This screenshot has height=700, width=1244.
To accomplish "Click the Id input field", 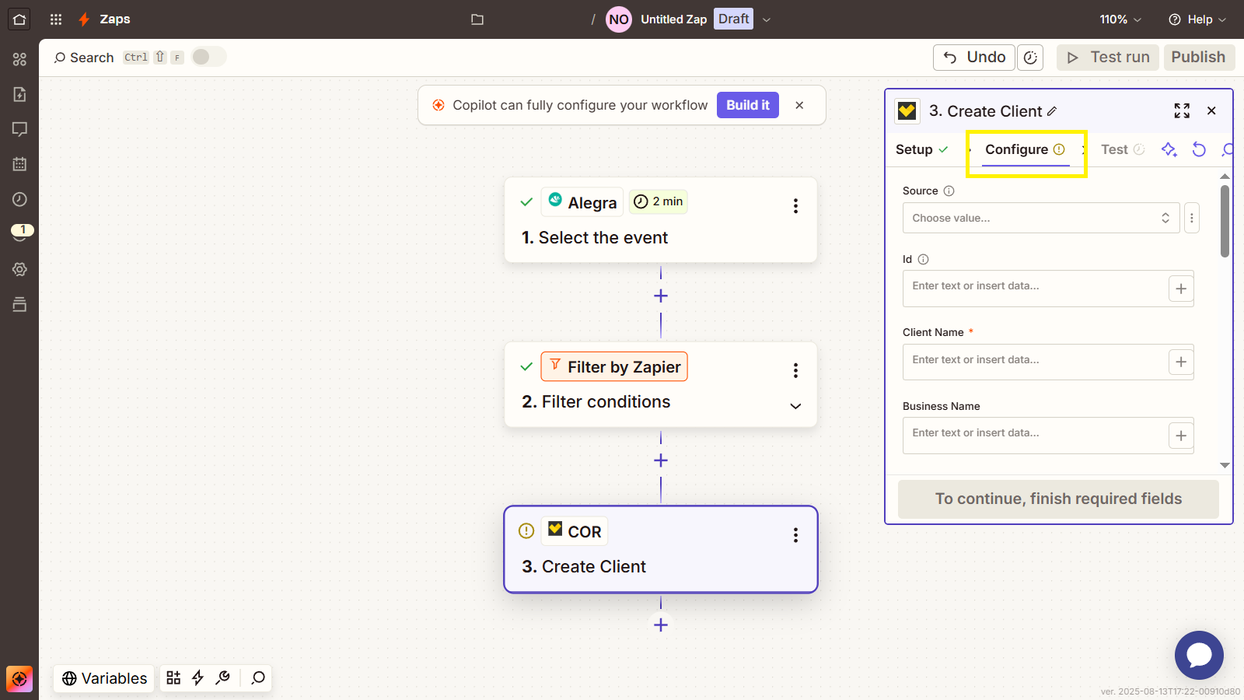I will click(1035, 289).
